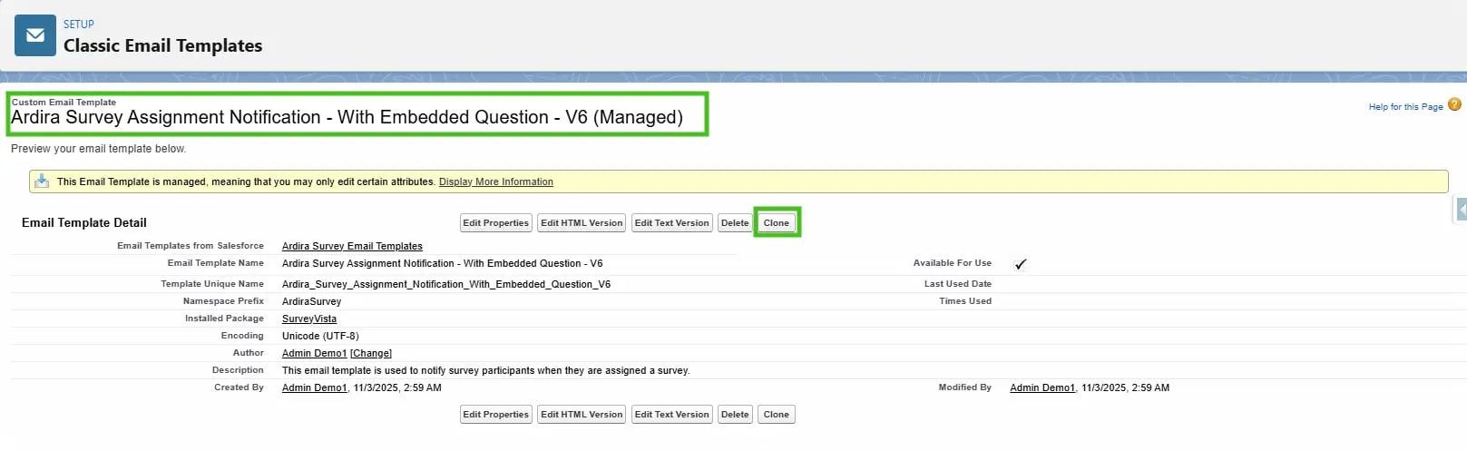Open Help for this Page link
The height and width of the screenshot is (451, 1467).
pyautogui.click(x=1405, y=107)
